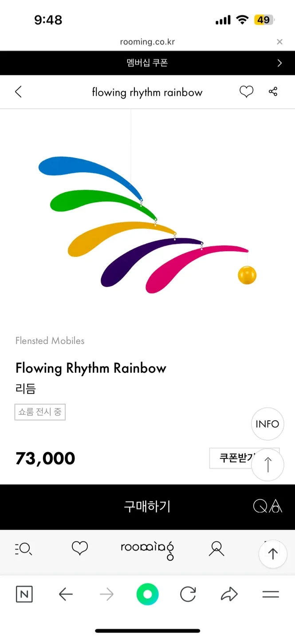Open wishlist heart in bottom navigation
The image size is (295, 639).
click(80, 548)
